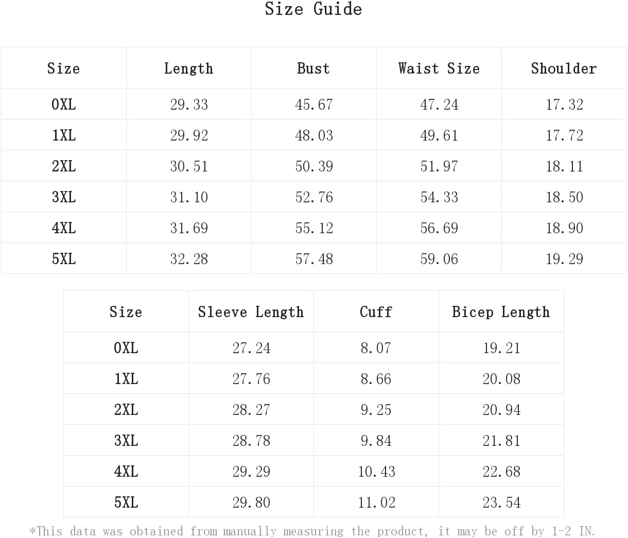The width and height of the screenshot is (628, 538).
Task: Select the 1XL waist value 49.61
Action: (x=439, y=135)
